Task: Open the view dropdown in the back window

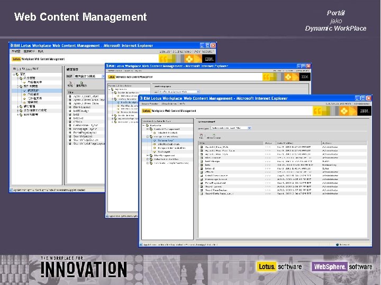Action: point(103,77)
